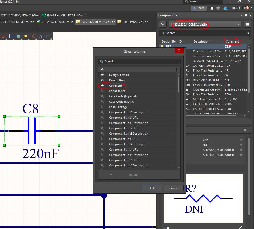The image size is (254, 229).
Task: Show the Capacitance column via eye icon
Action: pos(102,91)
